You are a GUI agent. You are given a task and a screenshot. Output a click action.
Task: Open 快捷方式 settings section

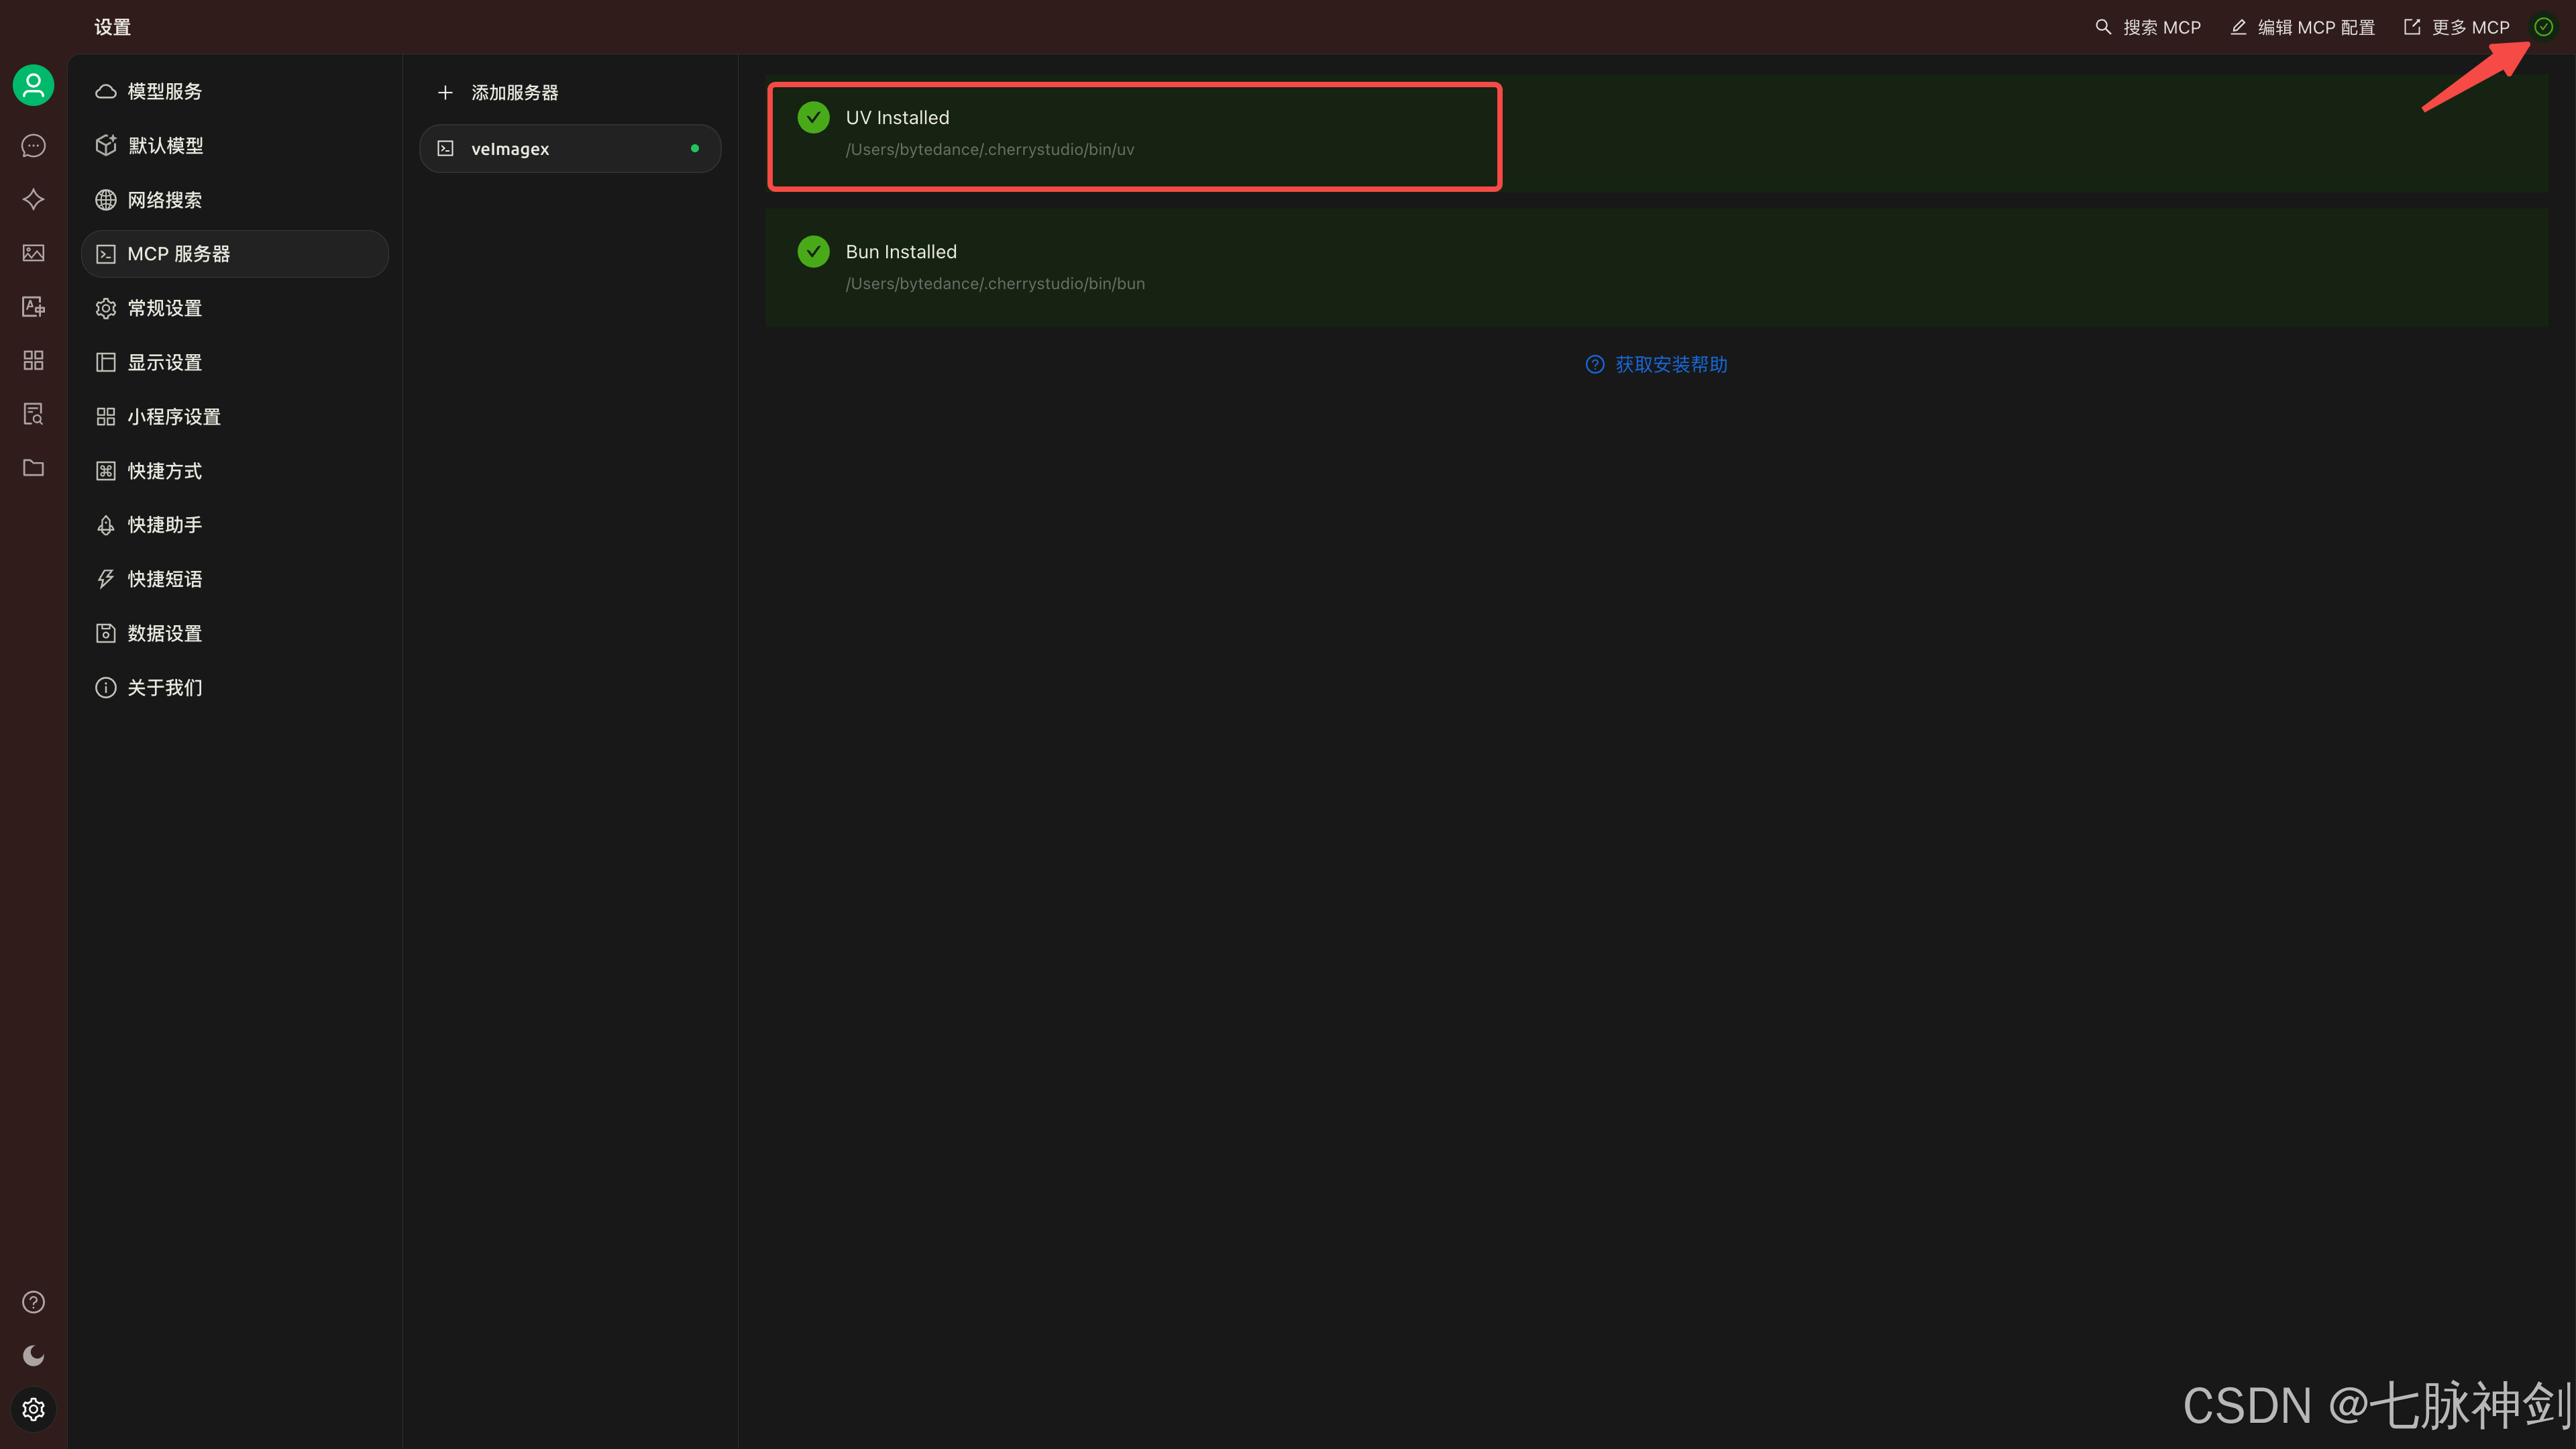click(x=164, y=471)
